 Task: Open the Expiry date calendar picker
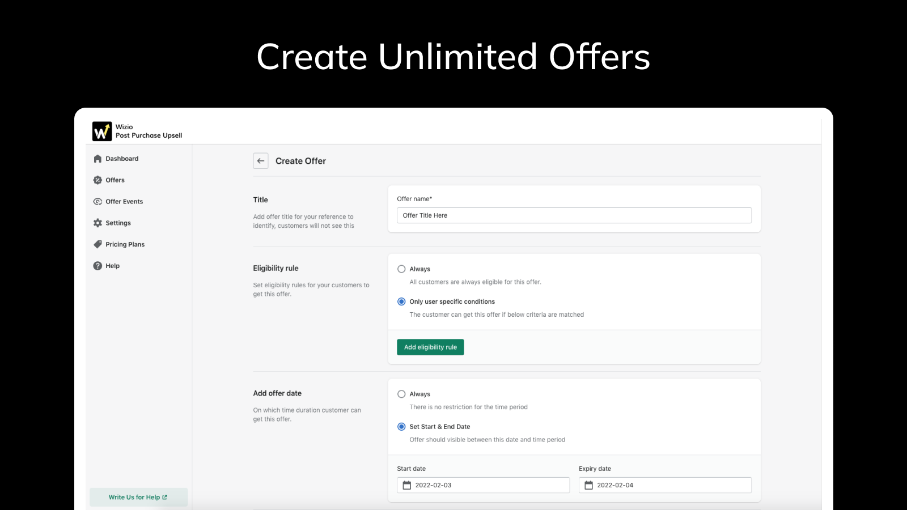pos(588,484)
